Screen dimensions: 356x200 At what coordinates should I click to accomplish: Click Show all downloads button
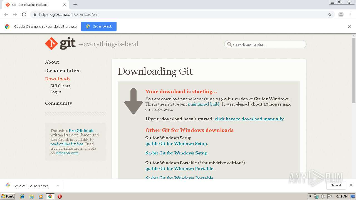click(x=336, y=185)
